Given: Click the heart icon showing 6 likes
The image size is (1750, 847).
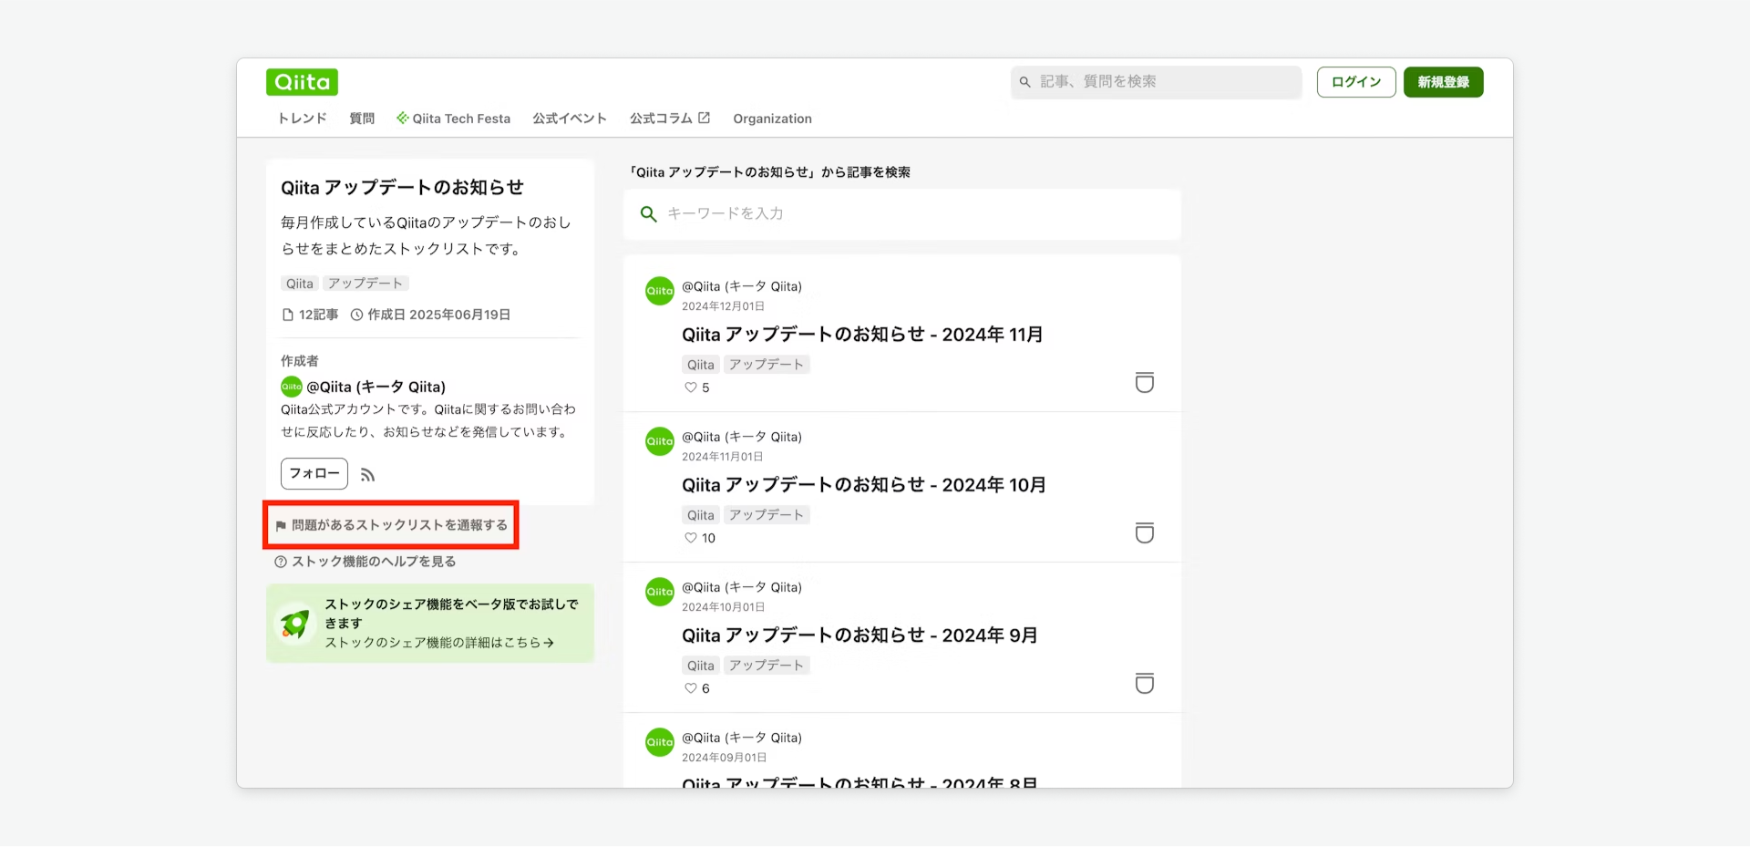Looking at the screenshot, I should pos(690,688).
